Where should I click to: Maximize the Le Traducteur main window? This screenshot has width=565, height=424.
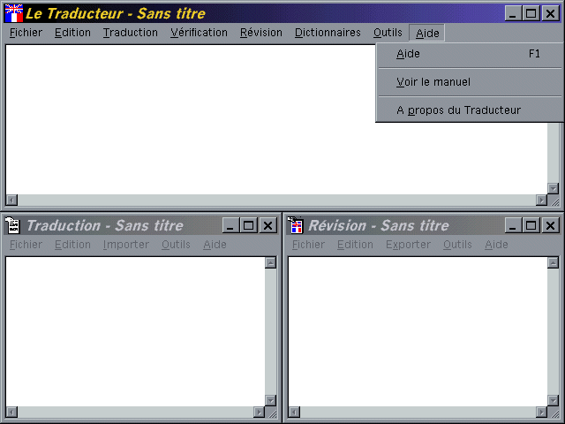coord(531,14)
